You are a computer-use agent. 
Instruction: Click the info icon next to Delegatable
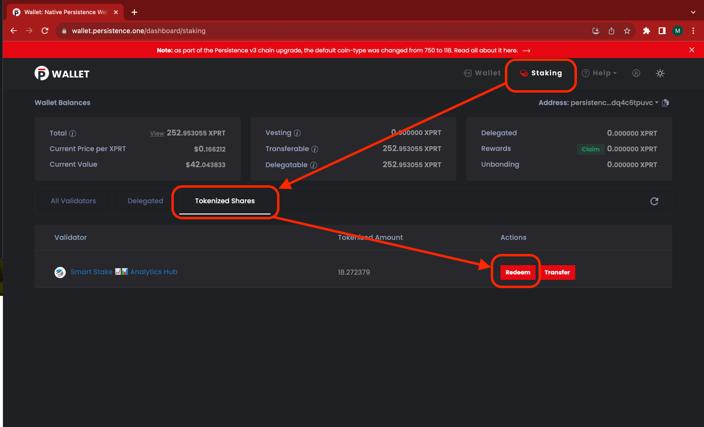tap(314, 165)
